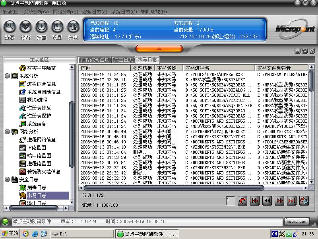Open 传统防火墙信息 sidebar item
318x239 pixels.
tap(40, 172)
